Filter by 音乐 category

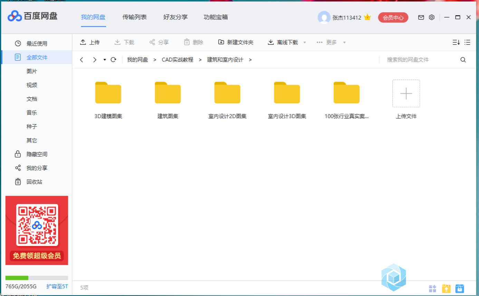tap(32, 113)
